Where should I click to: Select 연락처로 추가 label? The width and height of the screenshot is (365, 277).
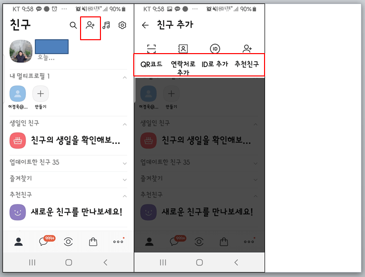[183, 68]
